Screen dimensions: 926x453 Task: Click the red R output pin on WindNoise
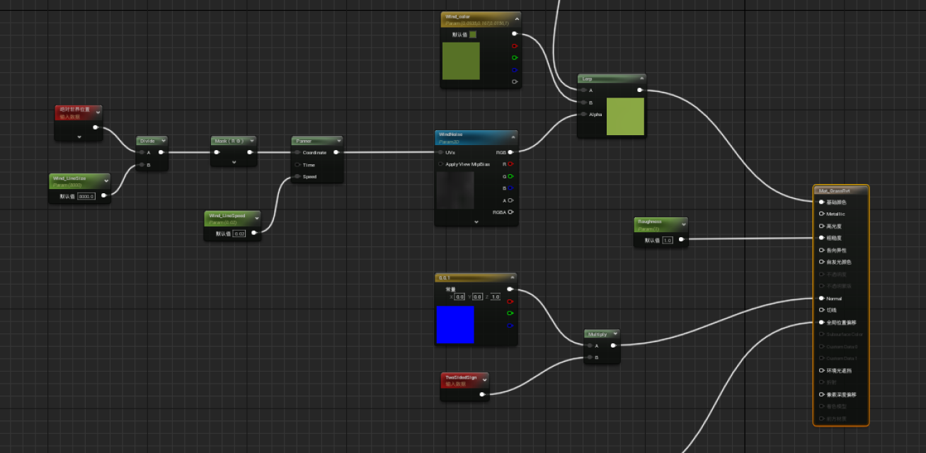[510, 164]
